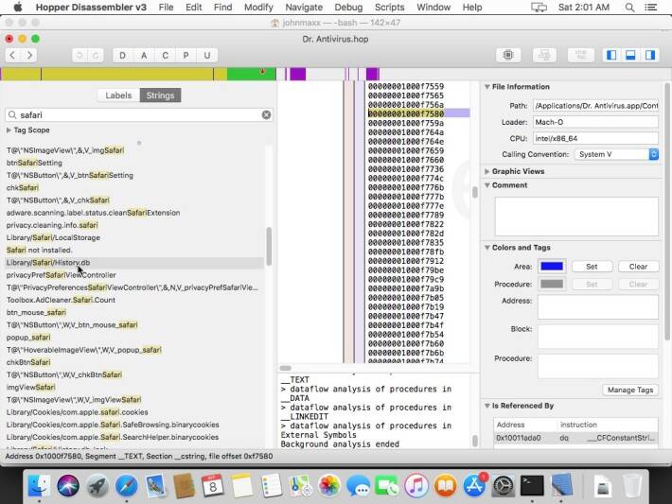Click the green segment in navigation bar
This screenshot has width=672, height=504.
coord(251,74)
